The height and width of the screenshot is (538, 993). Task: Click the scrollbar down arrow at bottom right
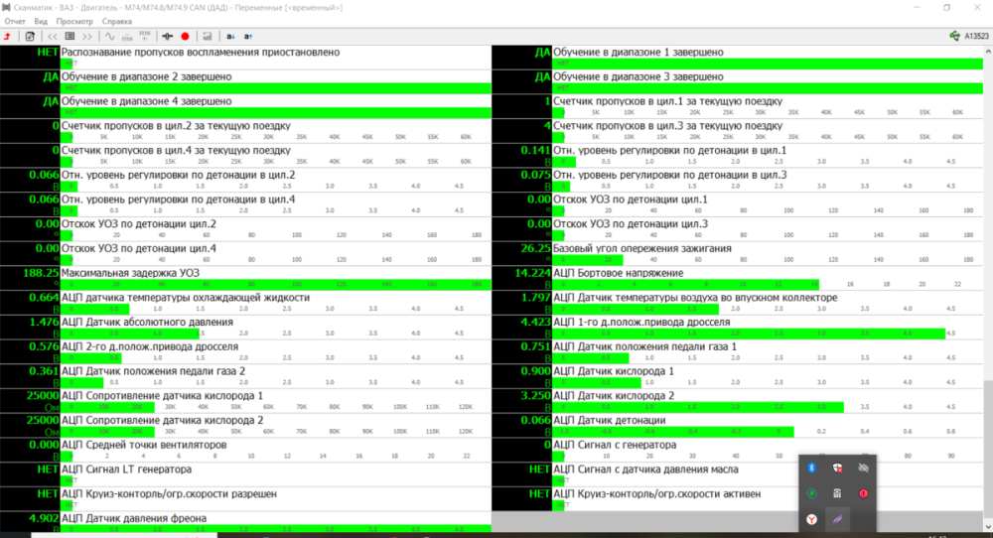click(x=988, y=527)
